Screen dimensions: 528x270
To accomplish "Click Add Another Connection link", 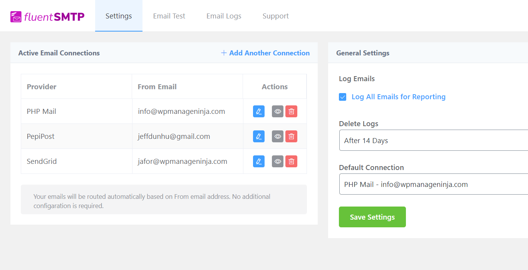I will click(x=265, y=53).
